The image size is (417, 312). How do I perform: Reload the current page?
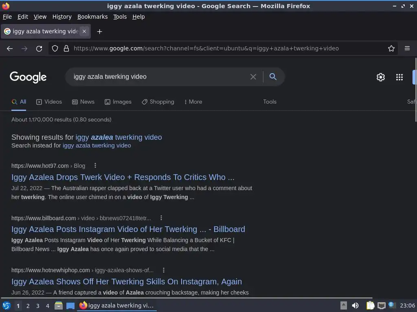pos(39,49)
